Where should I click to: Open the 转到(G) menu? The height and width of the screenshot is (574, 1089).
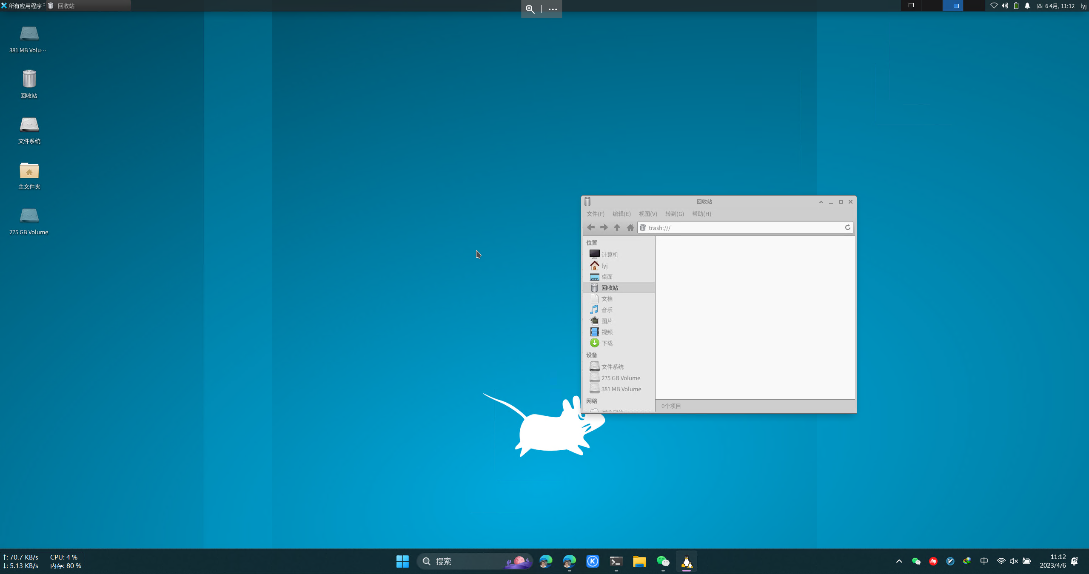click(674, 214)
